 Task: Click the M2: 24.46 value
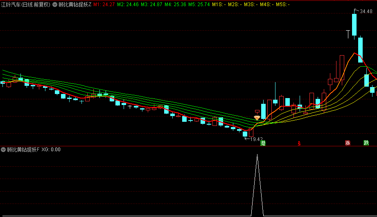point(128,4)
